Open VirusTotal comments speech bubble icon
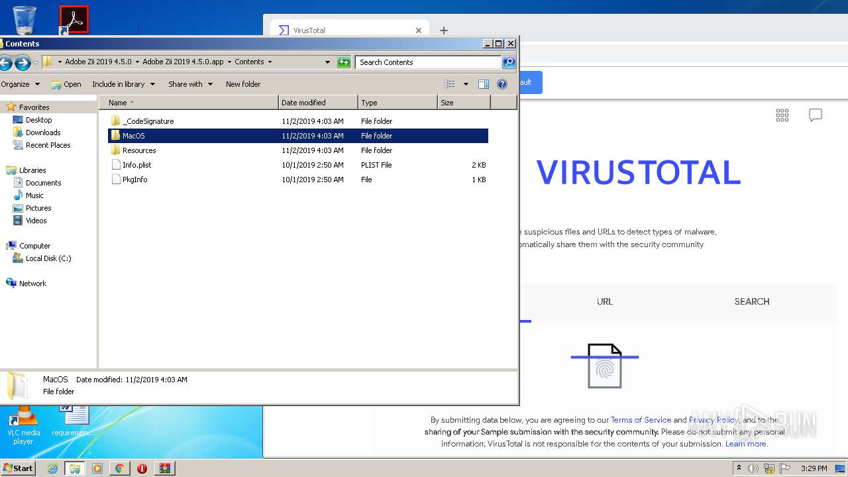The image size is (848, 477). coord(816,115)
